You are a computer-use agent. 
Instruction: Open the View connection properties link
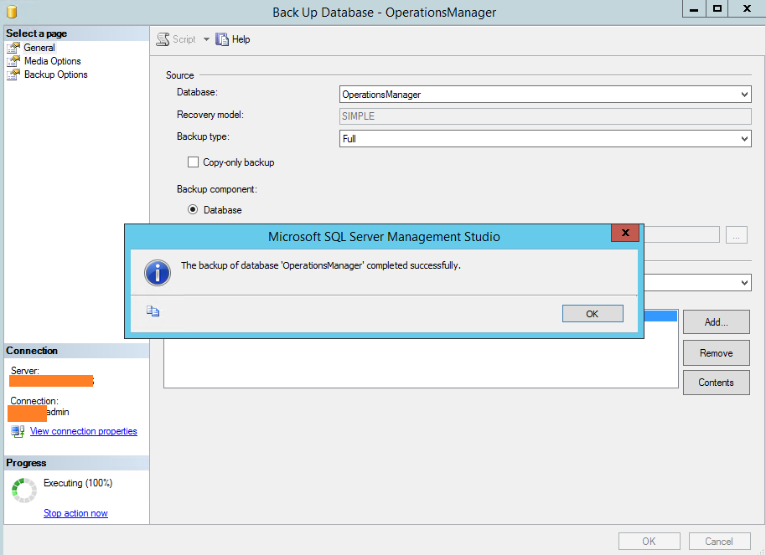click(x=84, y=431)
